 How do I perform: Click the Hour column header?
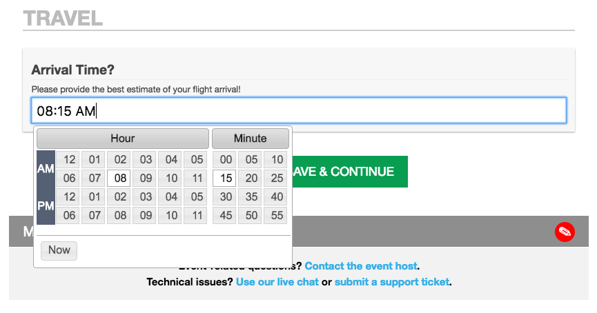[x=122, y=139]
